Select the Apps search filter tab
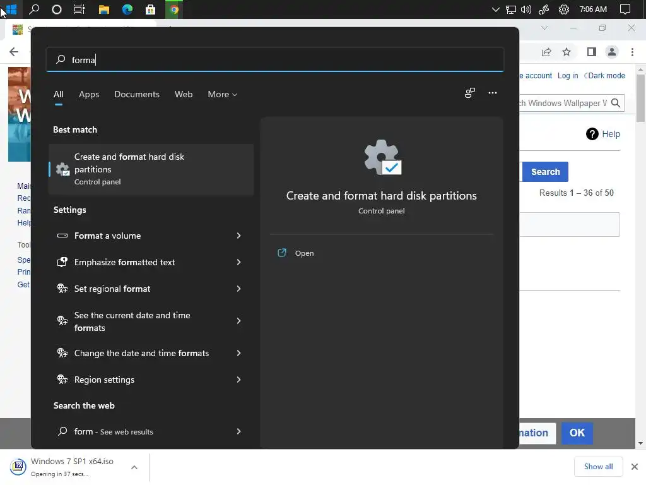The image size is (646, 485). pos(89,95)
